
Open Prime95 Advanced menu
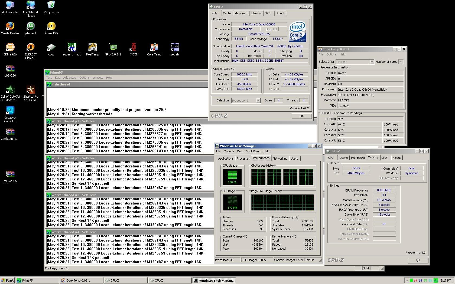tap(70, 78)
